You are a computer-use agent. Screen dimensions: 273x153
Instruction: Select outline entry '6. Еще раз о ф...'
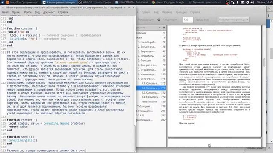tap(151, 65)
